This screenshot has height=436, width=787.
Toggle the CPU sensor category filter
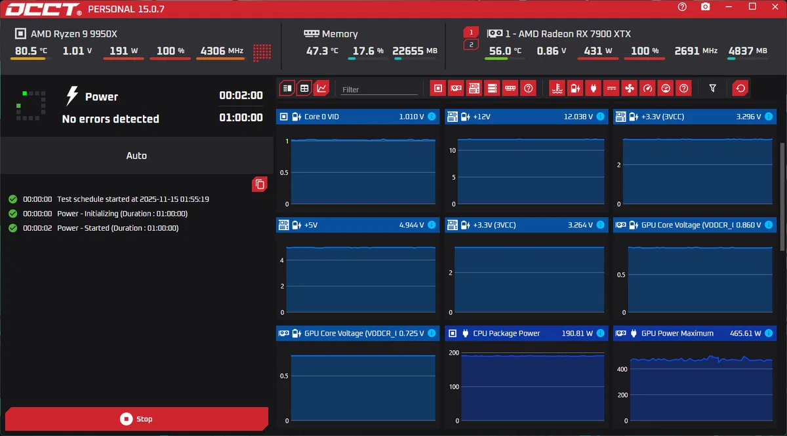point(438,88)
